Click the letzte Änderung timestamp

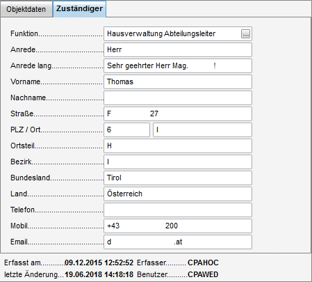click(99, 274)
